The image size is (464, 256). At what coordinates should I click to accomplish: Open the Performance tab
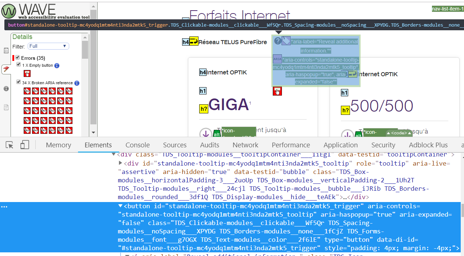click(291, 145)
